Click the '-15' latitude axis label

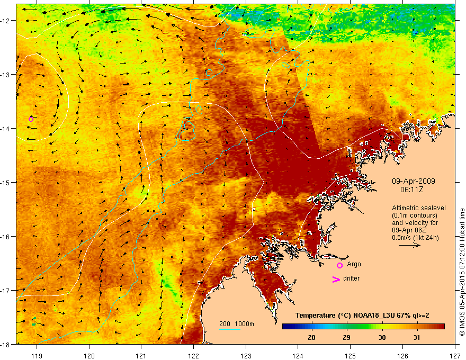pos(5,182)
